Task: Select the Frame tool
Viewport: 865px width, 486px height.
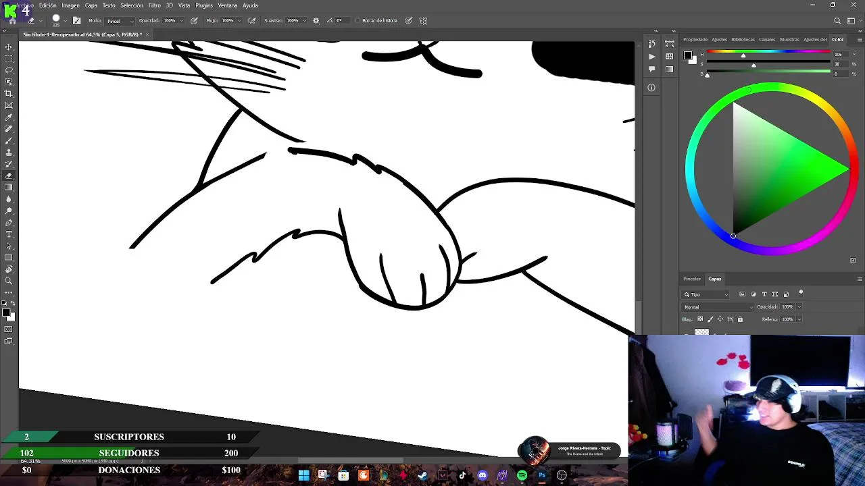Action: tap(9, 105)
